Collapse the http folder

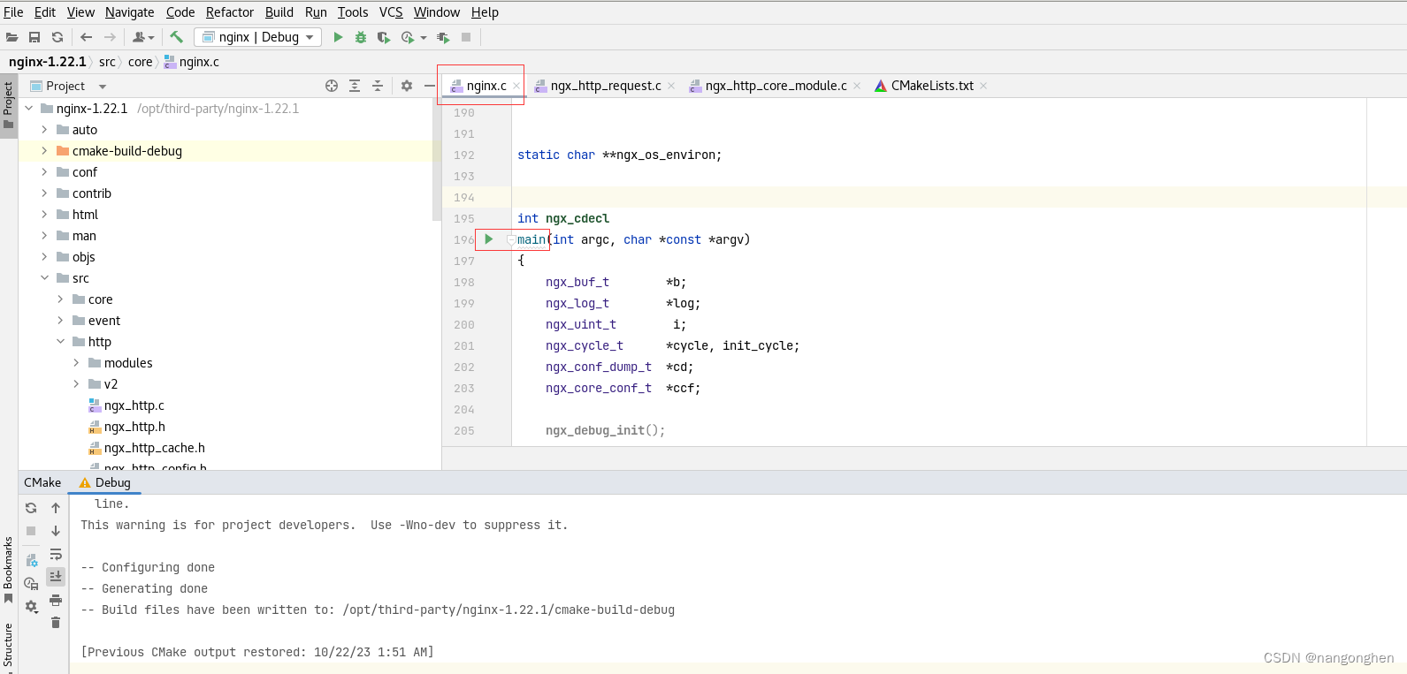tap(60, 342)
